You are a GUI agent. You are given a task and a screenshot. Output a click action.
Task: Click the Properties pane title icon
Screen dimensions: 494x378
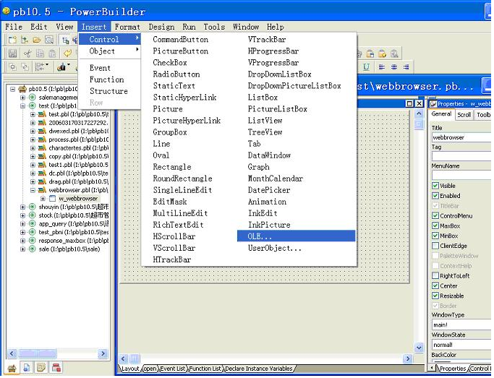click(433, 104)
